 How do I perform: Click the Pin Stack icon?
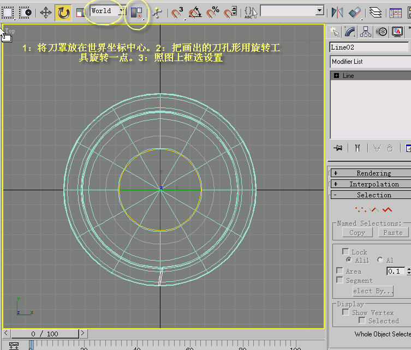point(338,148)
